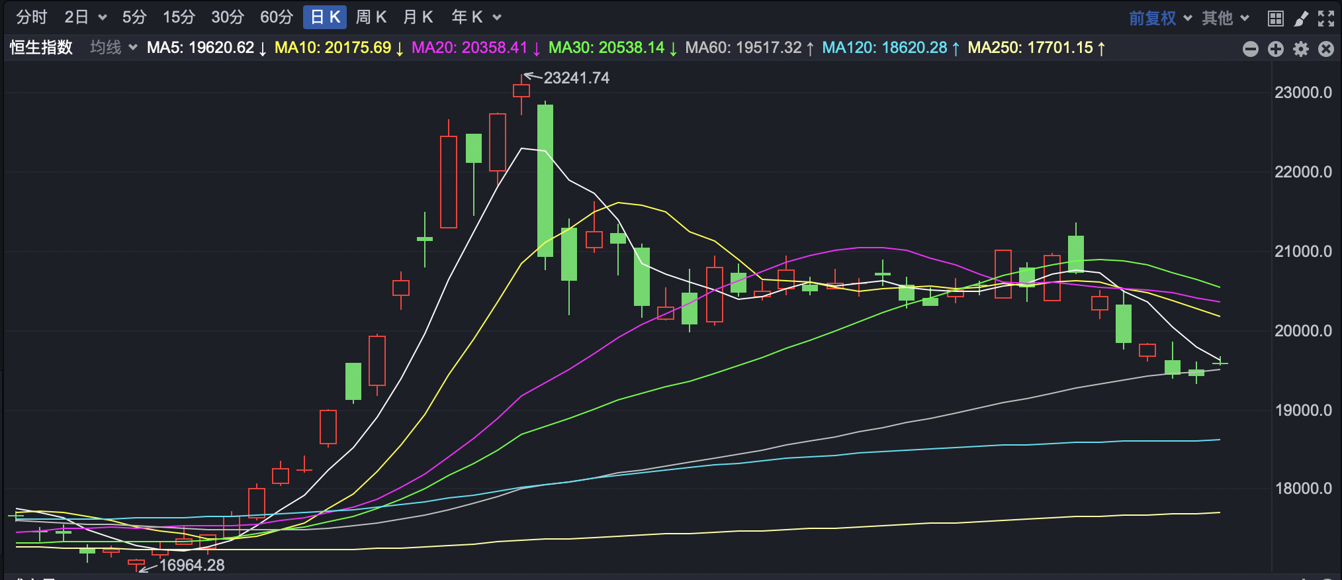The image size is (1342, 580).
Task: Switch to the 5分 chart
Action: (x=134, y=17)
